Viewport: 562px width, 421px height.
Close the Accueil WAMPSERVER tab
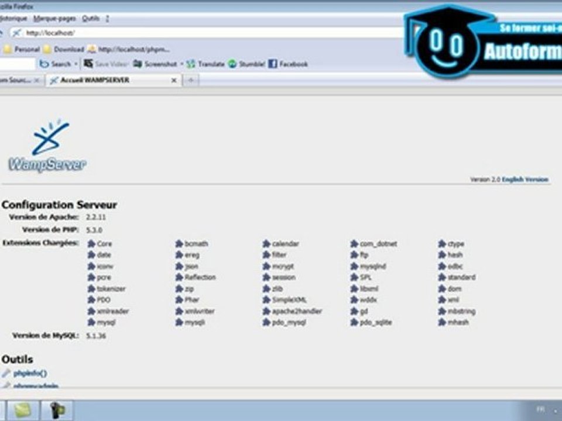pyautogui.click(x=174, y=81)
